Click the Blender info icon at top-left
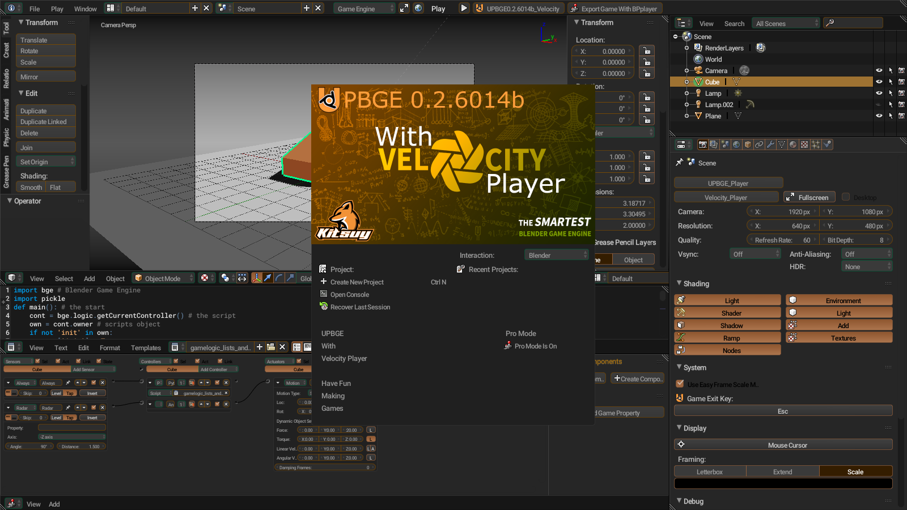The width and height of the screenshot is (907, 510). tap(11, 8)
